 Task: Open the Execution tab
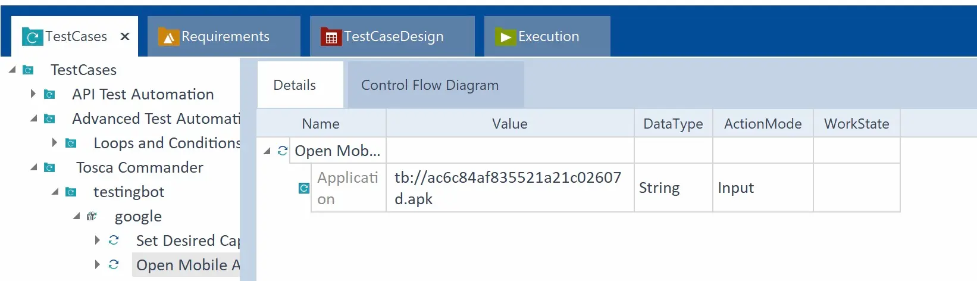coord(547,36)
